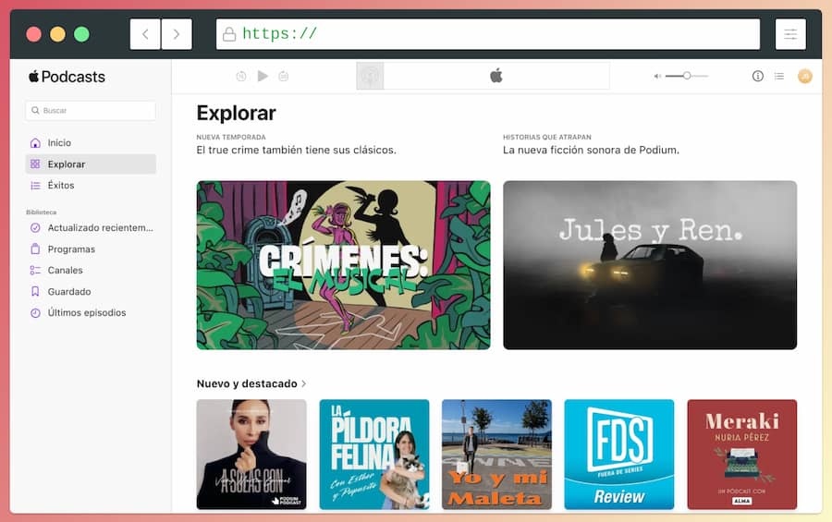This screenshot has width=832, height=522.
Task: Click the Apple logo in player display
Action: [x=496, y=76]
